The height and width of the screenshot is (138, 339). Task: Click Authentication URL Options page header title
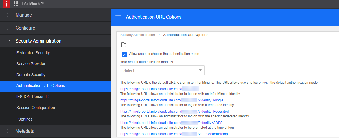click(x=153, y=17)
